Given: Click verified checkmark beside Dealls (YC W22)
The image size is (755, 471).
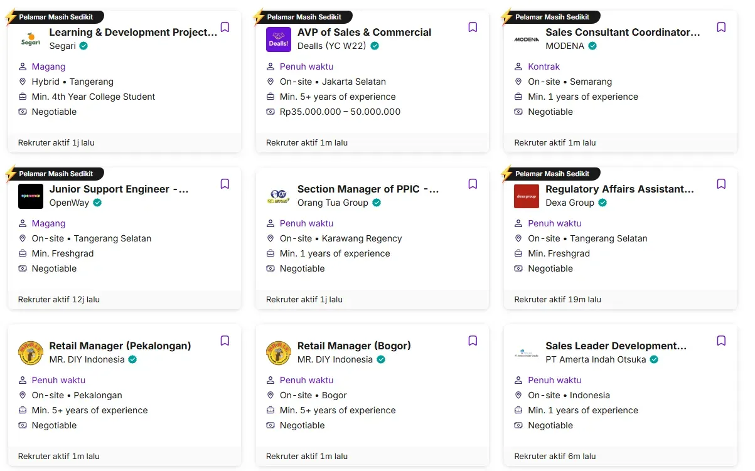Looking at the screenshot, I should coord(375,46).
